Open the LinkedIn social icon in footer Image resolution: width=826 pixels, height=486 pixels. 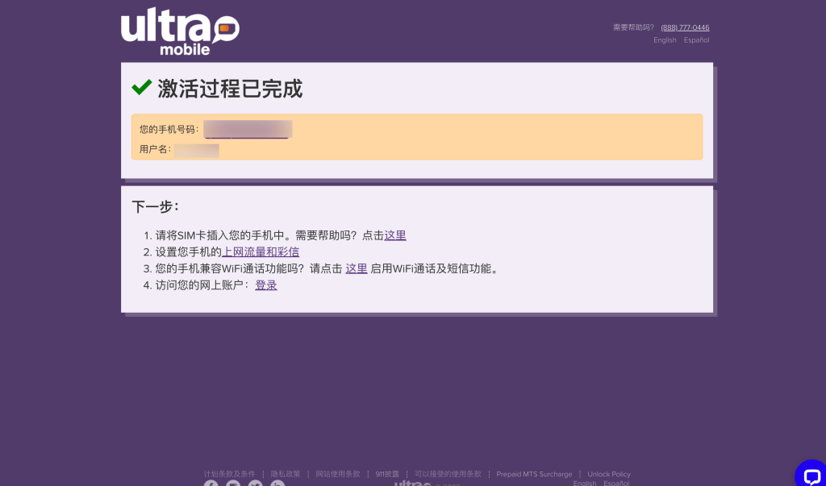pyautogui.click(x=277, y=484)
